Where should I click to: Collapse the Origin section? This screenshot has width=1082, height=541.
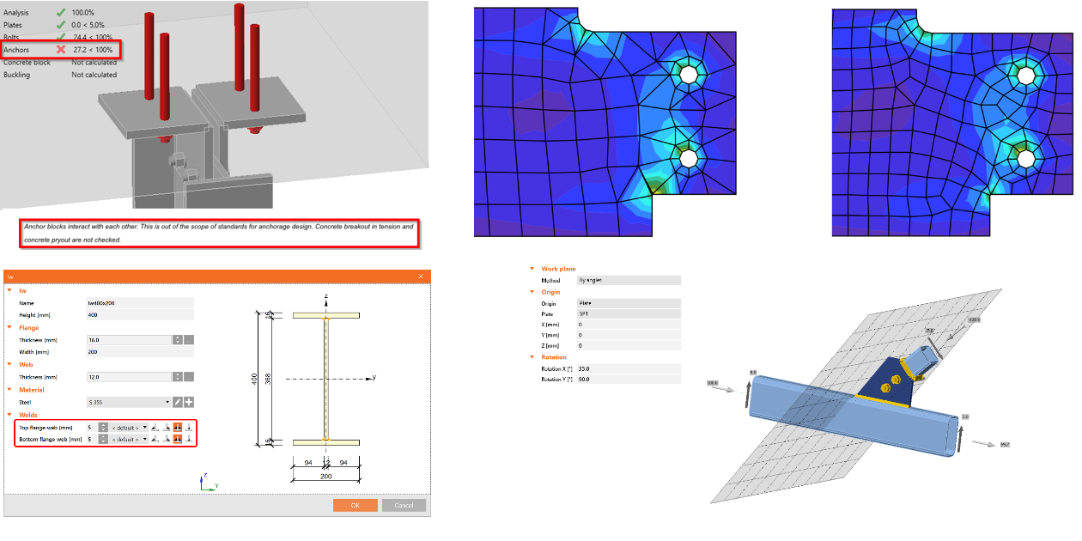pyautogui.click(x=532, y=292)
